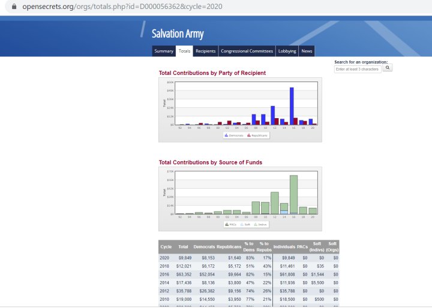Click the lock icon in address bar

pos(14,7)
